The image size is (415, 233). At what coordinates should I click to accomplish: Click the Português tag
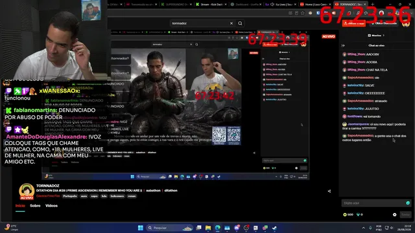click(x=70, y=196)
